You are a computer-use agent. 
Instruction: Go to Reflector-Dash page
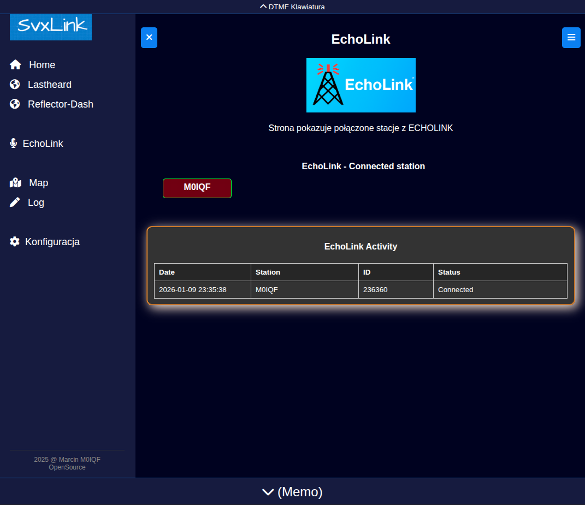click(60, 104)
